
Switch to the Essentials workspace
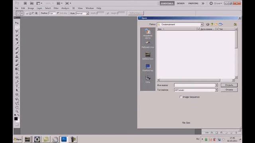tap(167, 4)
